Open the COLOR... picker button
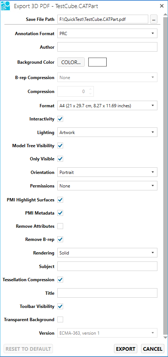Screen dimensions: 168x357 pyautogui.click(x=71, y=62)
